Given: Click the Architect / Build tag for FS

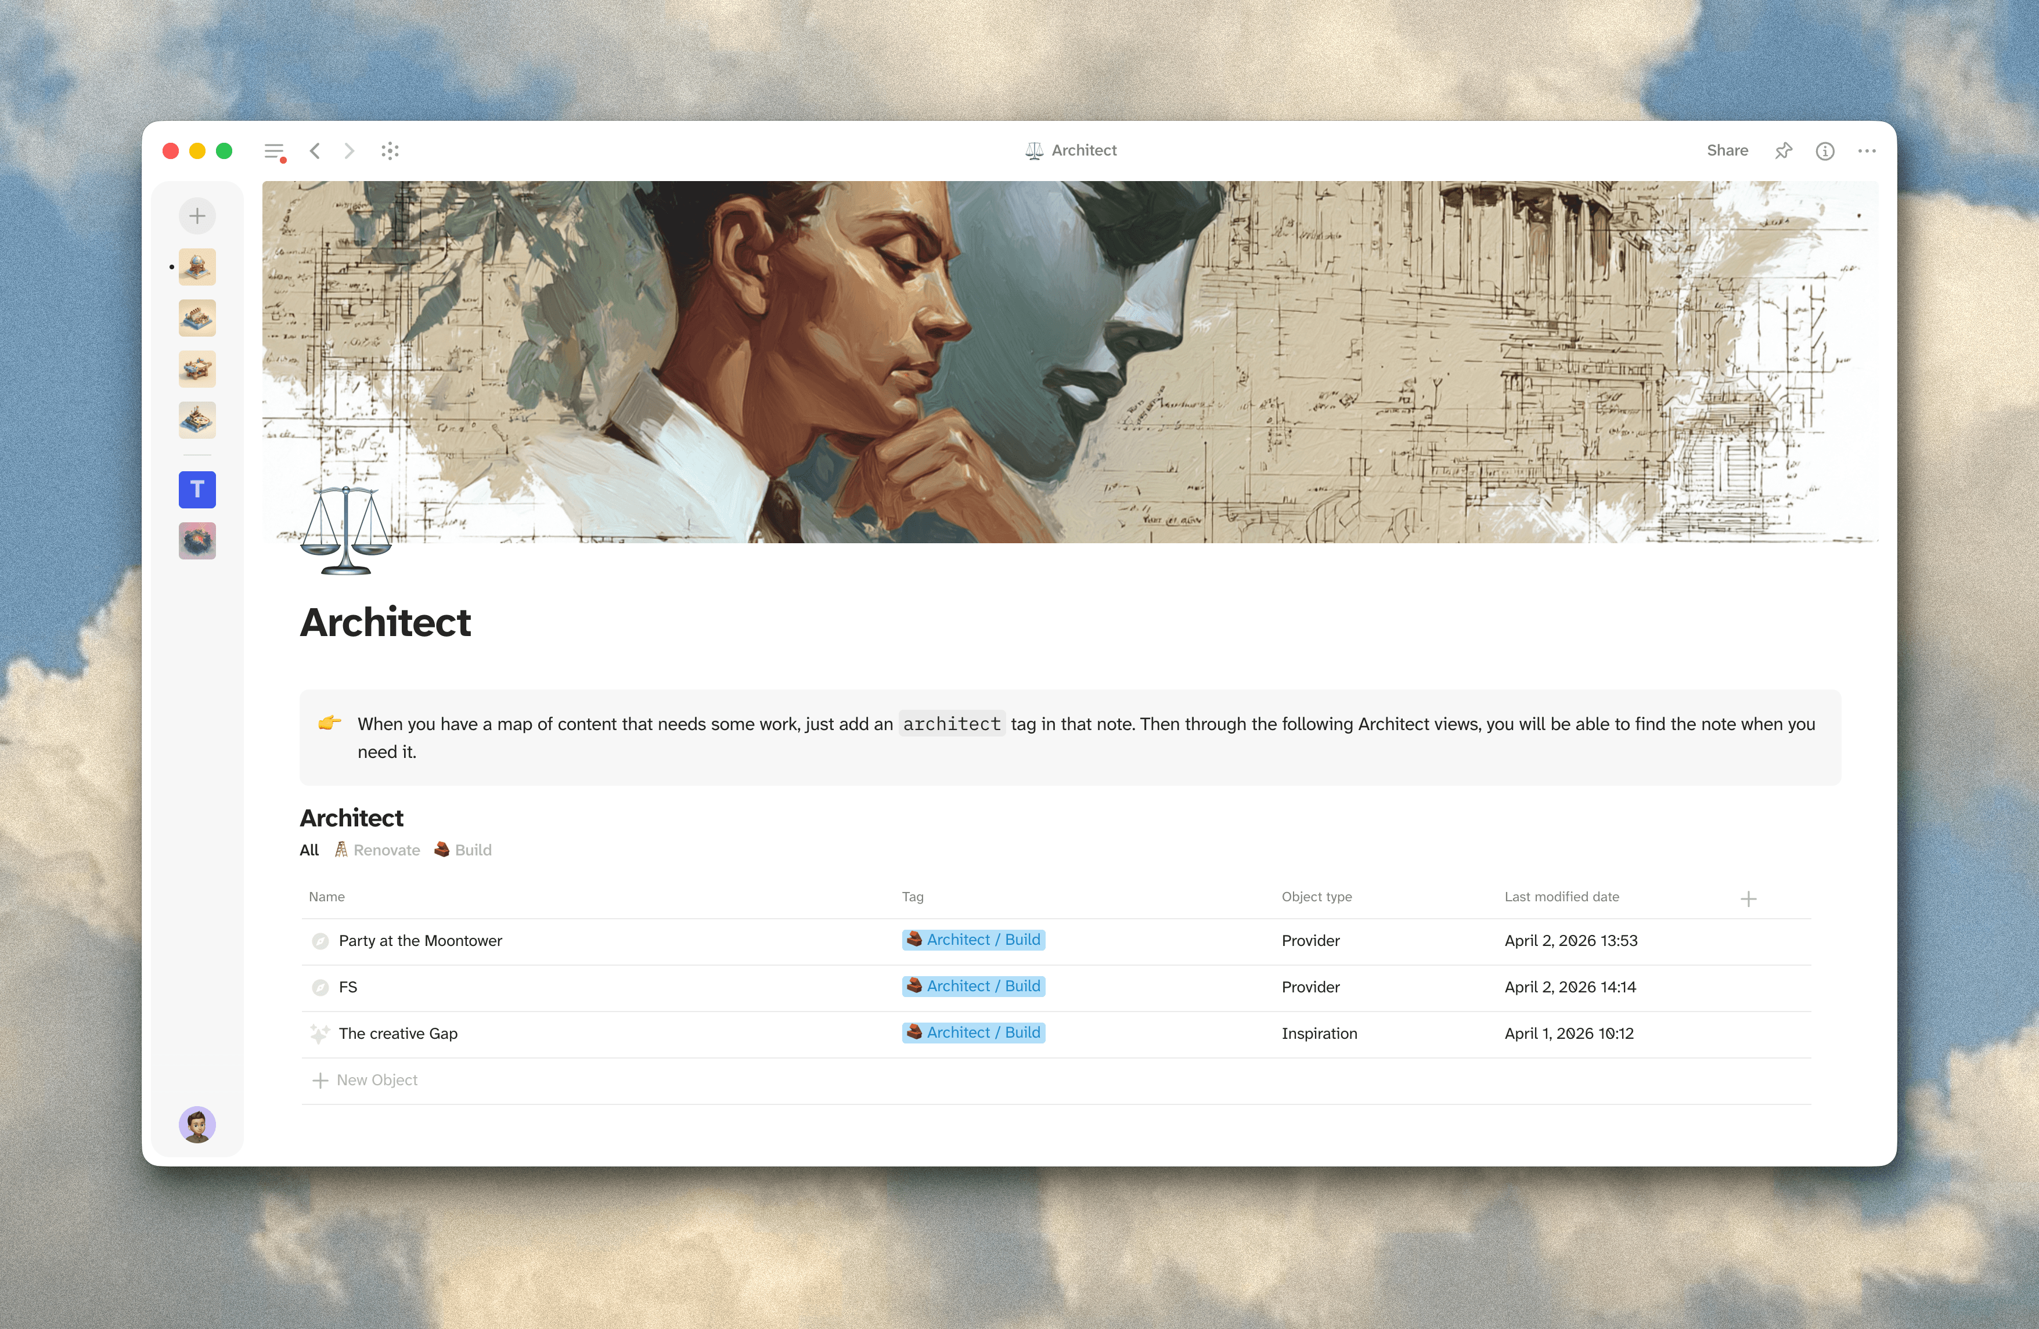Looking at the screenshot, I should tap(973, 987).
